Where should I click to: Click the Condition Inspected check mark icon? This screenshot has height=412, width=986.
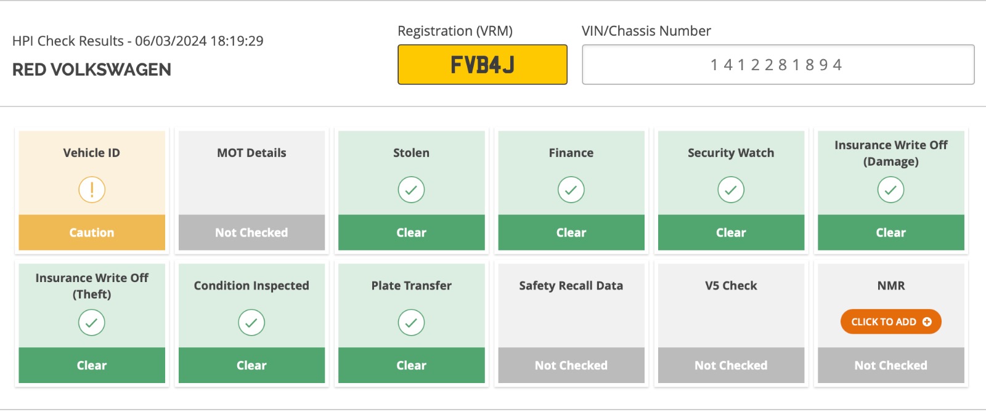pyautogui.click(x=251, y=323)
